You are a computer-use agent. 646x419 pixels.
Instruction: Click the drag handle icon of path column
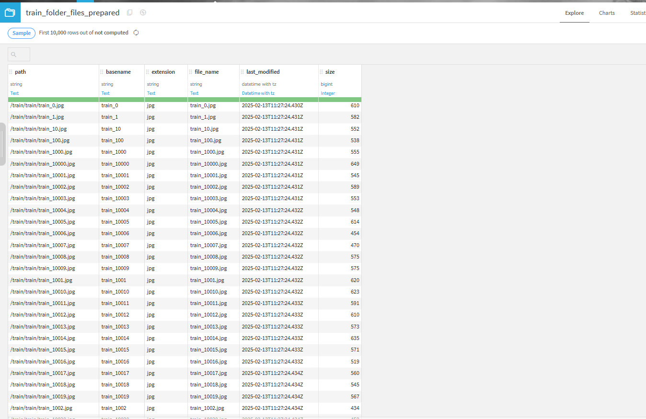(11, 72)
